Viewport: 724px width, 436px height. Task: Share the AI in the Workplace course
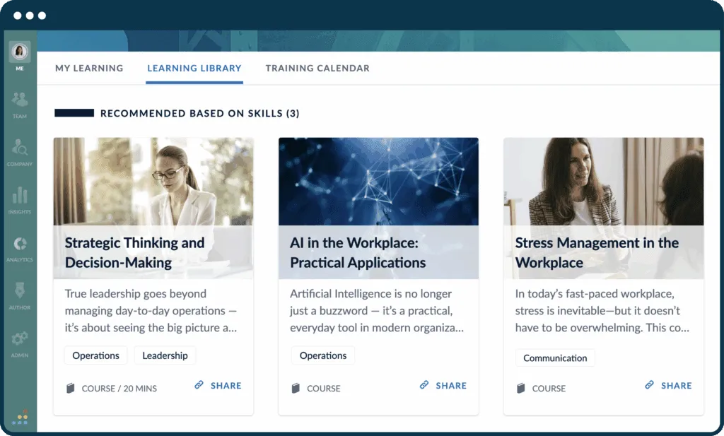443,386
